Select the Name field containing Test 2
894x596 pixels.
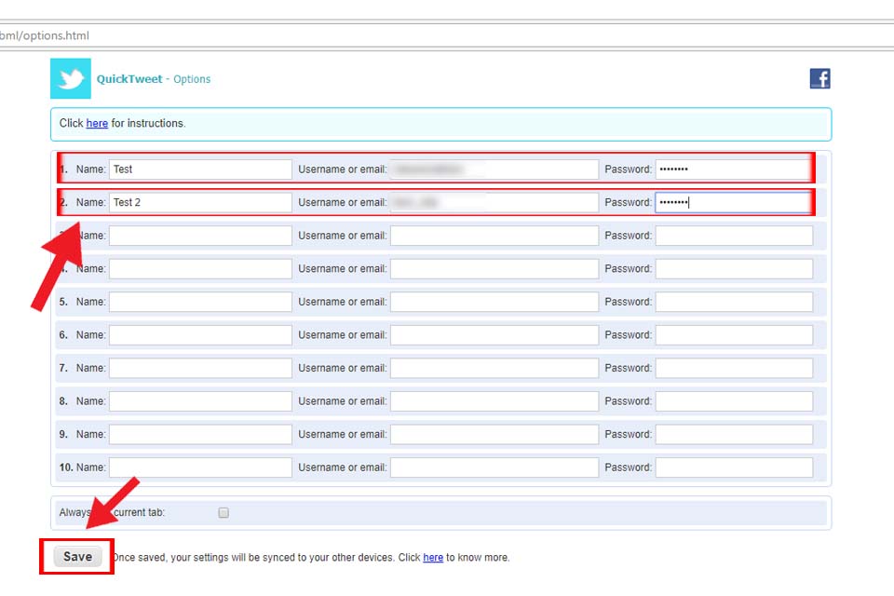[200, 202]
